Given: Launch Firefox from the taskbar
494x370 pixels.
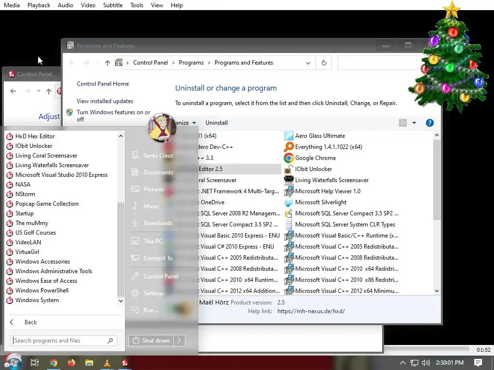Looking at the screenshot, I should point(71,363).
